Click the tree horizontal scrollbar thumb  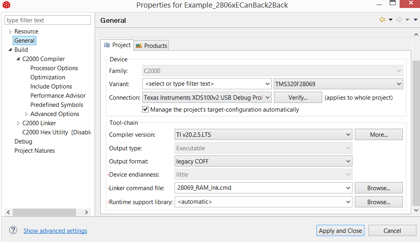coord(44,212)
